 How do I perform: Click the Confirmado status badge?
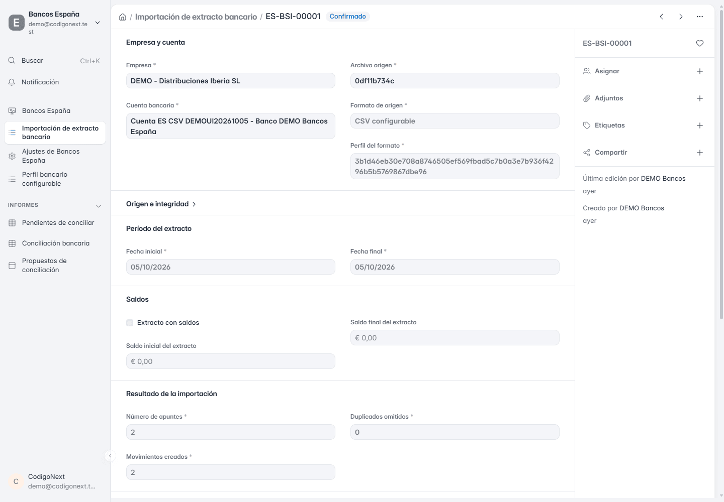[x=348, y=17]
